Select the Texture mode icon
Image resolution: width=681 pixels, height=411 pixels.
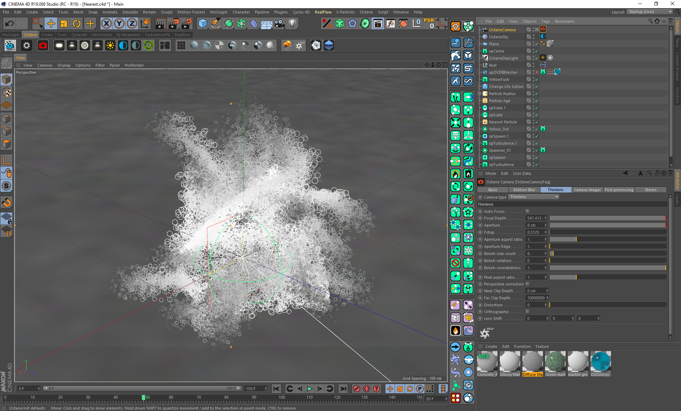click(6, 93)
